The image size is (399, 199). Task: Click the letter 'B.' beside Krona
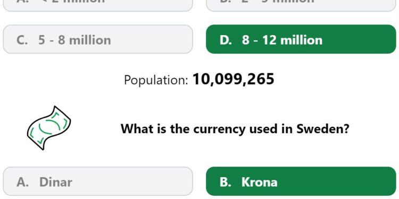click(x=226, y=182)
